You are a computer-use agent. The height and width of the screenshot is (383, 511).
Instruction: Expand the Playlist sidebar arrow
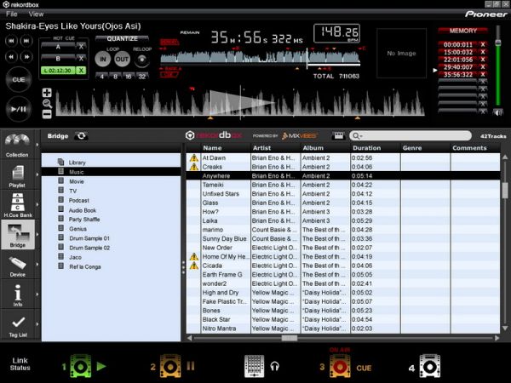[x=37, y=174]
